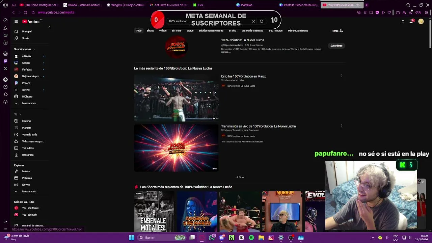Open the Opera AI assistant button
432x243 pixels.
[x=418, y=12]
